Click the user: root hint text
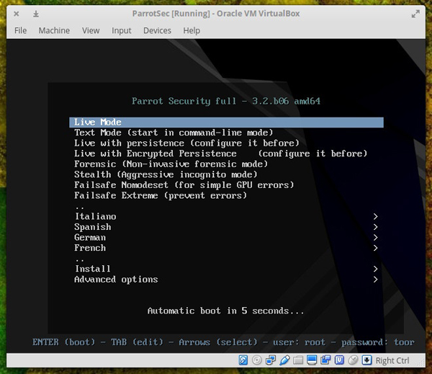The width and height of the screenshot is (432, 374). coord(299,342)
